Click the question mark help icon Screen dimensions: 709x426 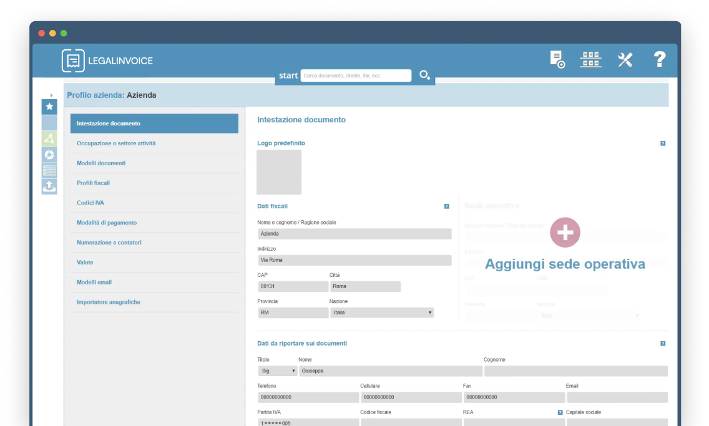660,59
